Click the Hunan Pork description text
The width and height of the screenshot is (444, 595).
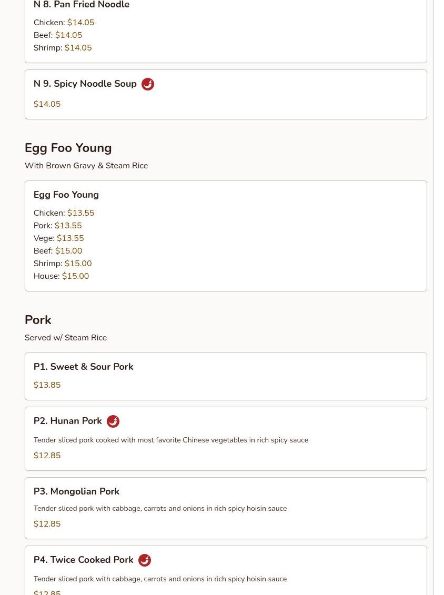171,440
